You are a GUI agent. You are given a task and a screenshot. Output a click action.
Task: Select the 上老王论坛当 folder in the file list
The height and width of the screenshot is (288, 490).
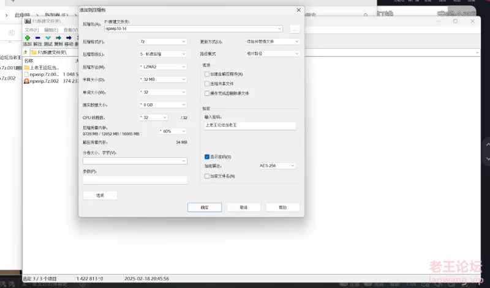click(41, 67)
